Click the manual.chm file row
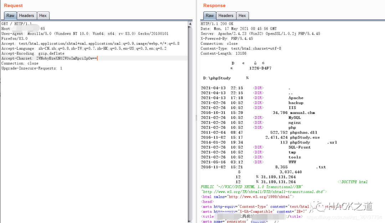385x223 pixels. click(x=258, y=113)
